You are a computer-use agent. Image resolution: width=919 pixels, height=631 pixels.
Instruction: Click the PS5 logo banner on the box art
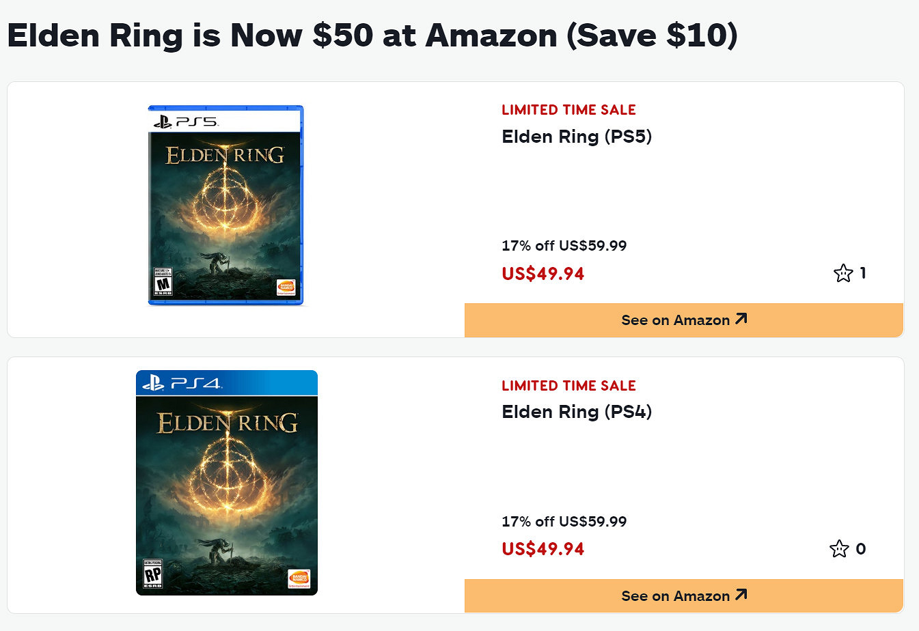pyautogui.click(x=225, y=121)
